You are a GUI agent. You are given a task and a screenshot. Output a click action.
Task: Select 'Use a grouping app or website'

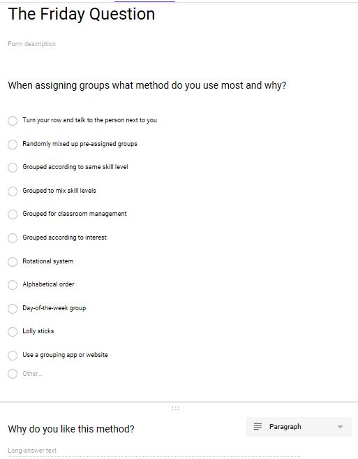click(x=13, y=355)
